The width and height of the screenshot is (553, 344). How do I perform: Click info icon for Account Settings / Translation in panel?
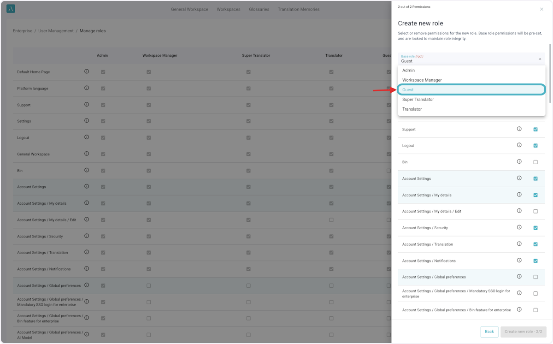(519, 244)
